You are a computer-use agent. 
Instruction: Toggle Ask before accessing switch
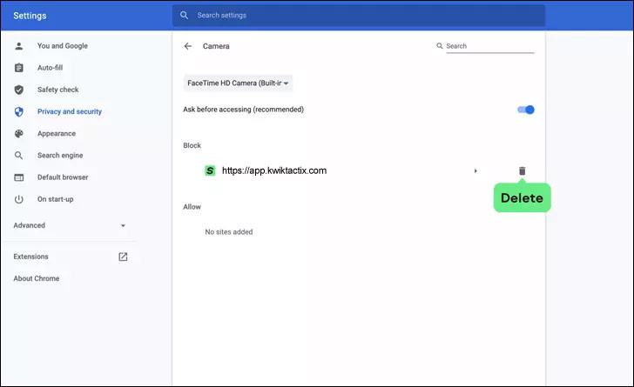525,110
